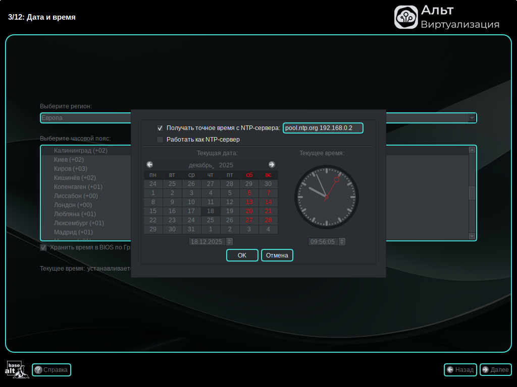The height and width of the screenshot is (387, 517).
Task: Click the time field spinner arrows
Action: pos(342,242)
